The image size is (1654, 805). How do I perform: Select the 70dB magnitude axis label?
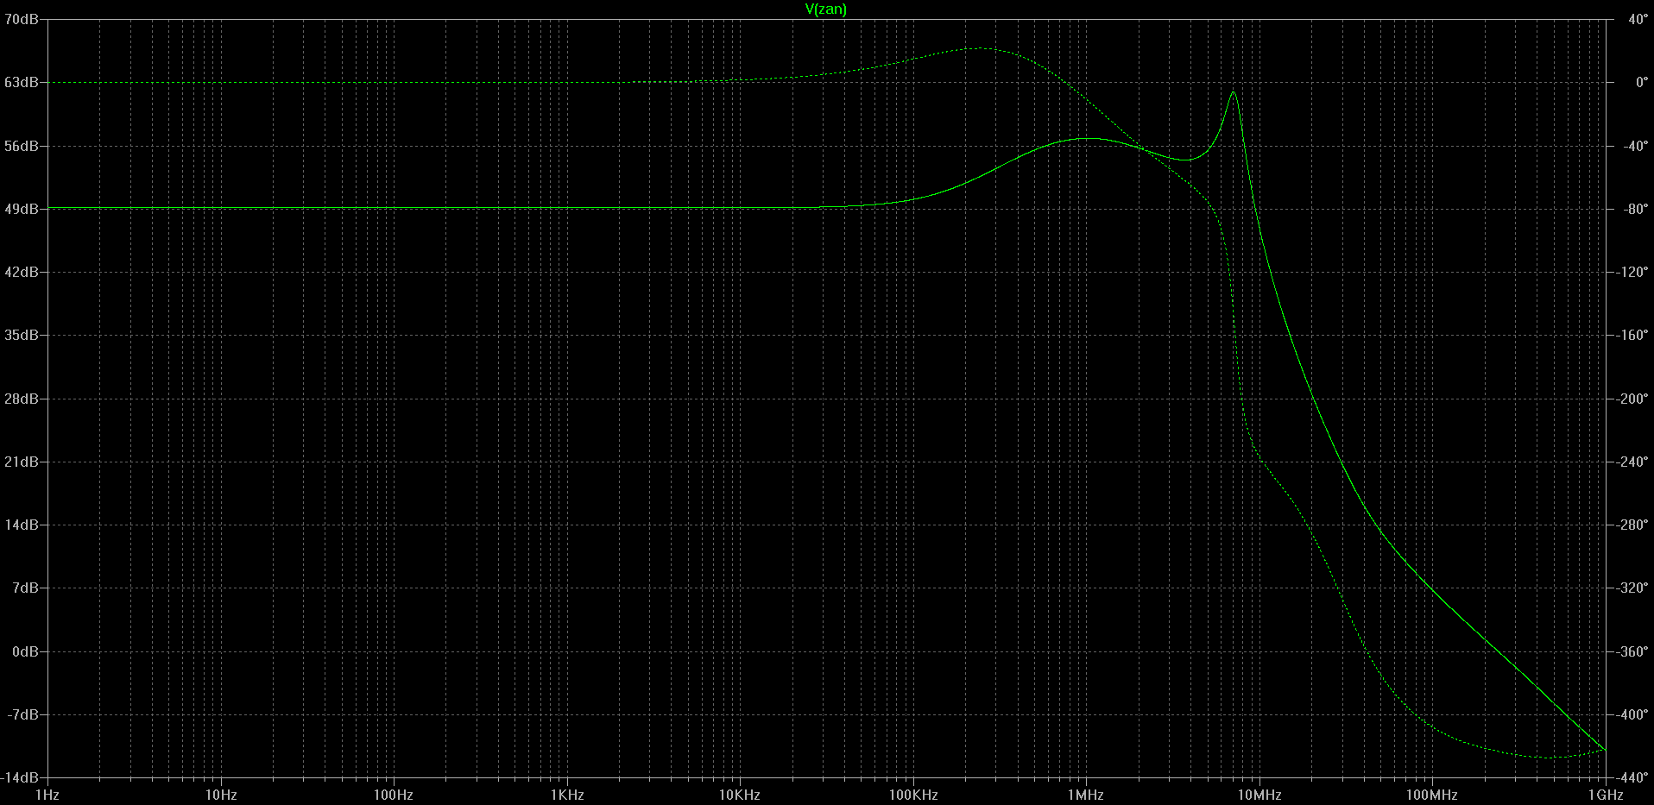[22, 19]
